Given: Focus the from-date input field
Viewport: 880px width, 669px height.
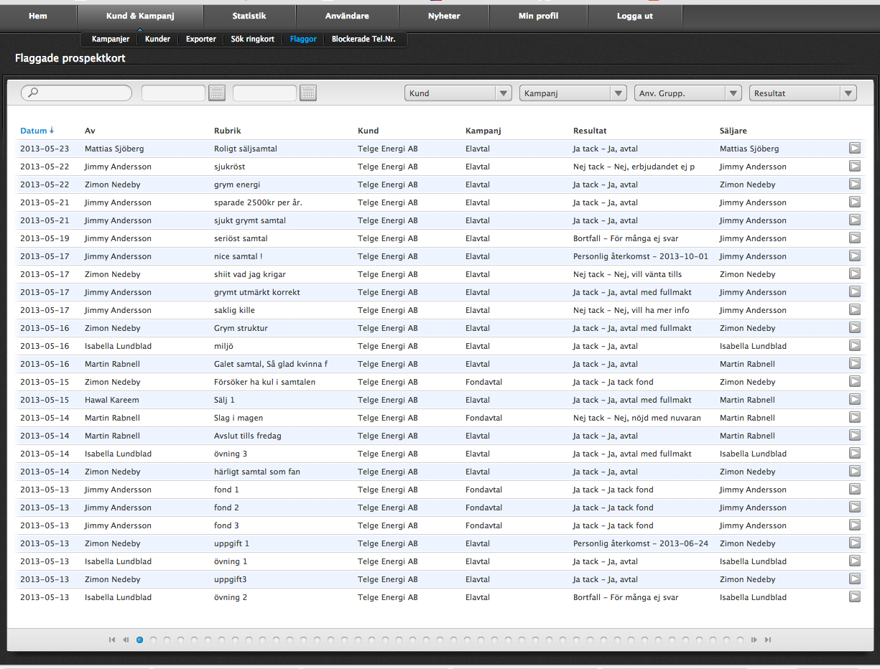Looking at the screenshot, I should pos(174,93).
